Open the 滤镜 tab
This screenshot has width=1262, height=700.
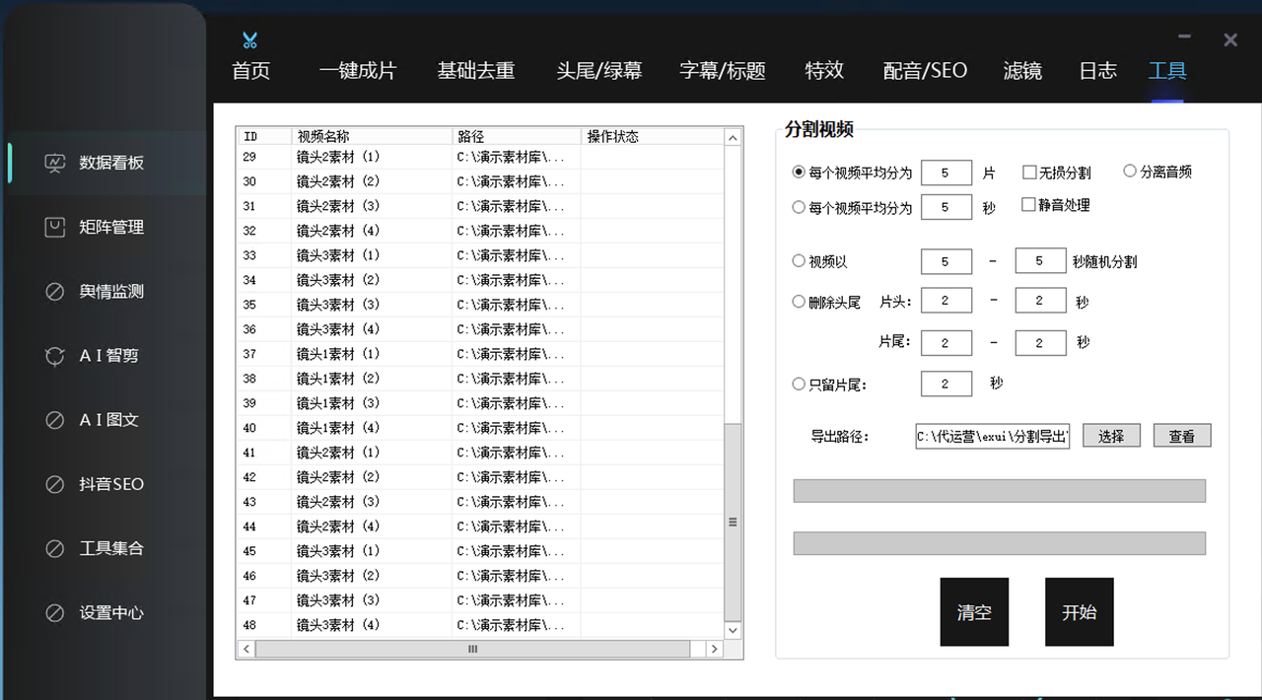pos(1022,71)
